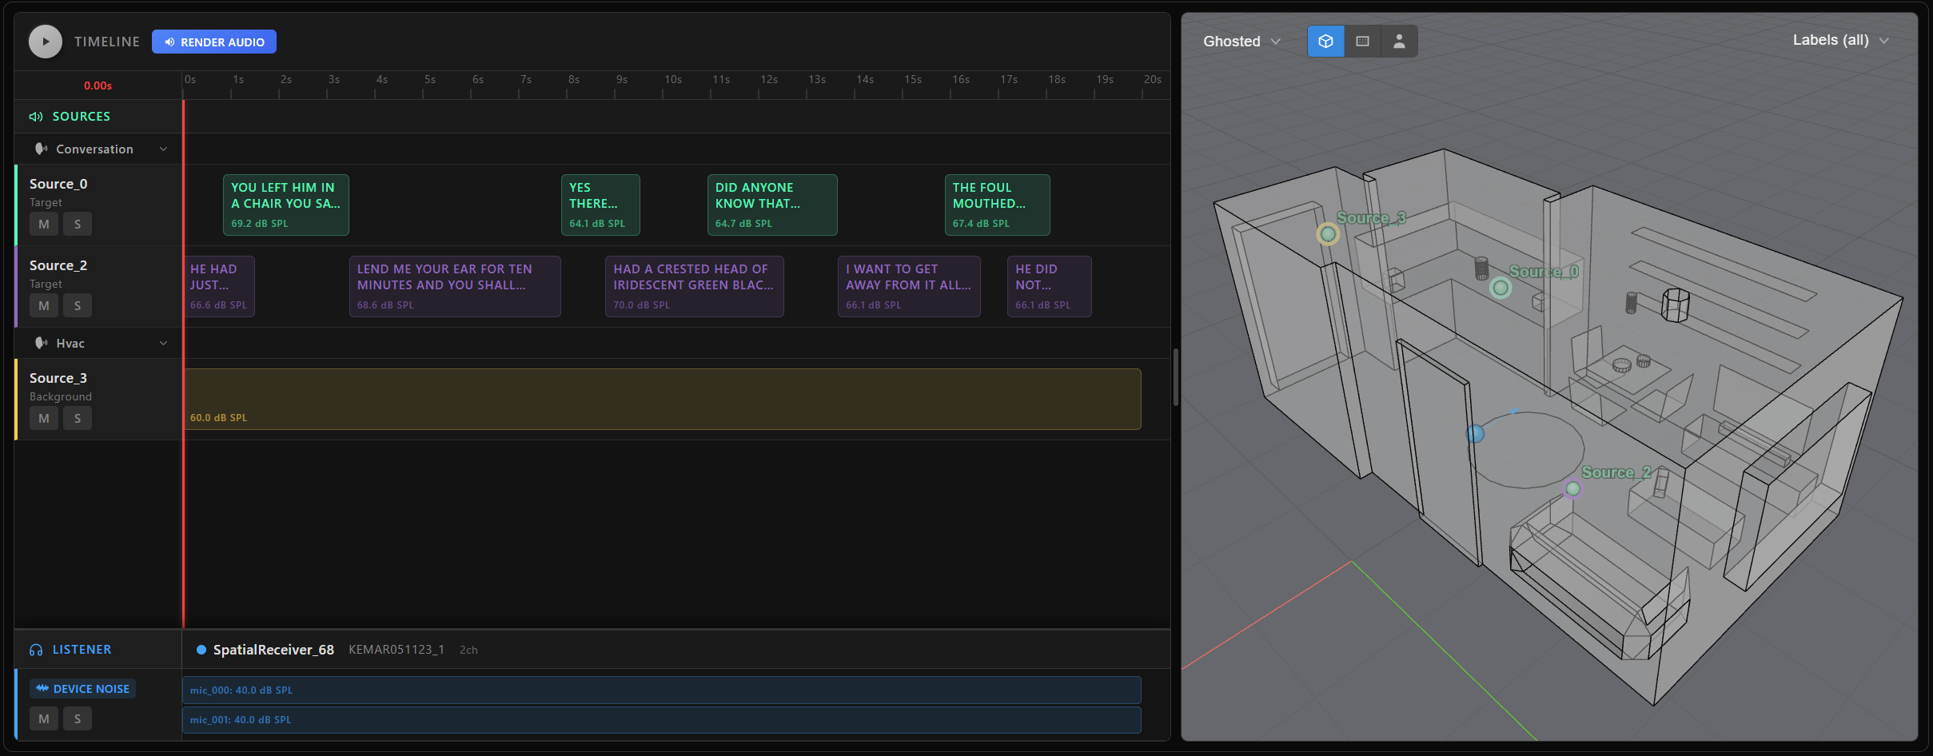Viewport: 1933px width, 756px height.
Task: Click the panel divider handle
Action: tap(1176, 377)
